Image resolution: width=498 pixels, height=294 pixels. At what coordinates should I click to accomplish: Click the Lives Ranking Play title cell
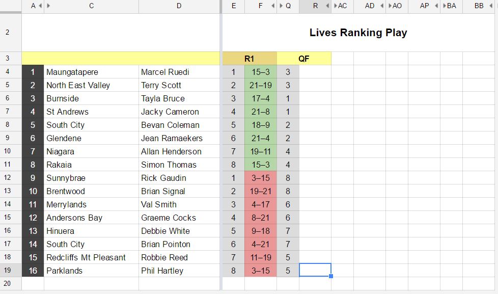(x=357, y=32)
